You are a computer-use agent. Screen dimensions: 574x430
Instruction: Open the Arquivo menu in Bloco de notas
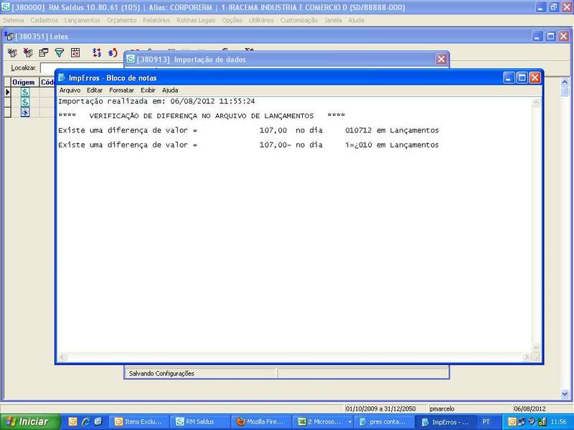(70, 90)
